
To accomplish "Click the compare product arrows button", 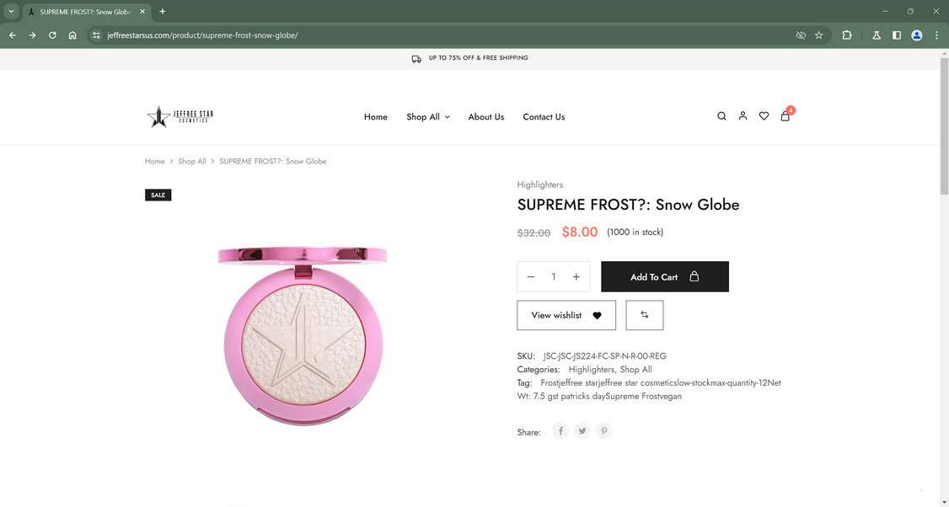I will [645, 315].
